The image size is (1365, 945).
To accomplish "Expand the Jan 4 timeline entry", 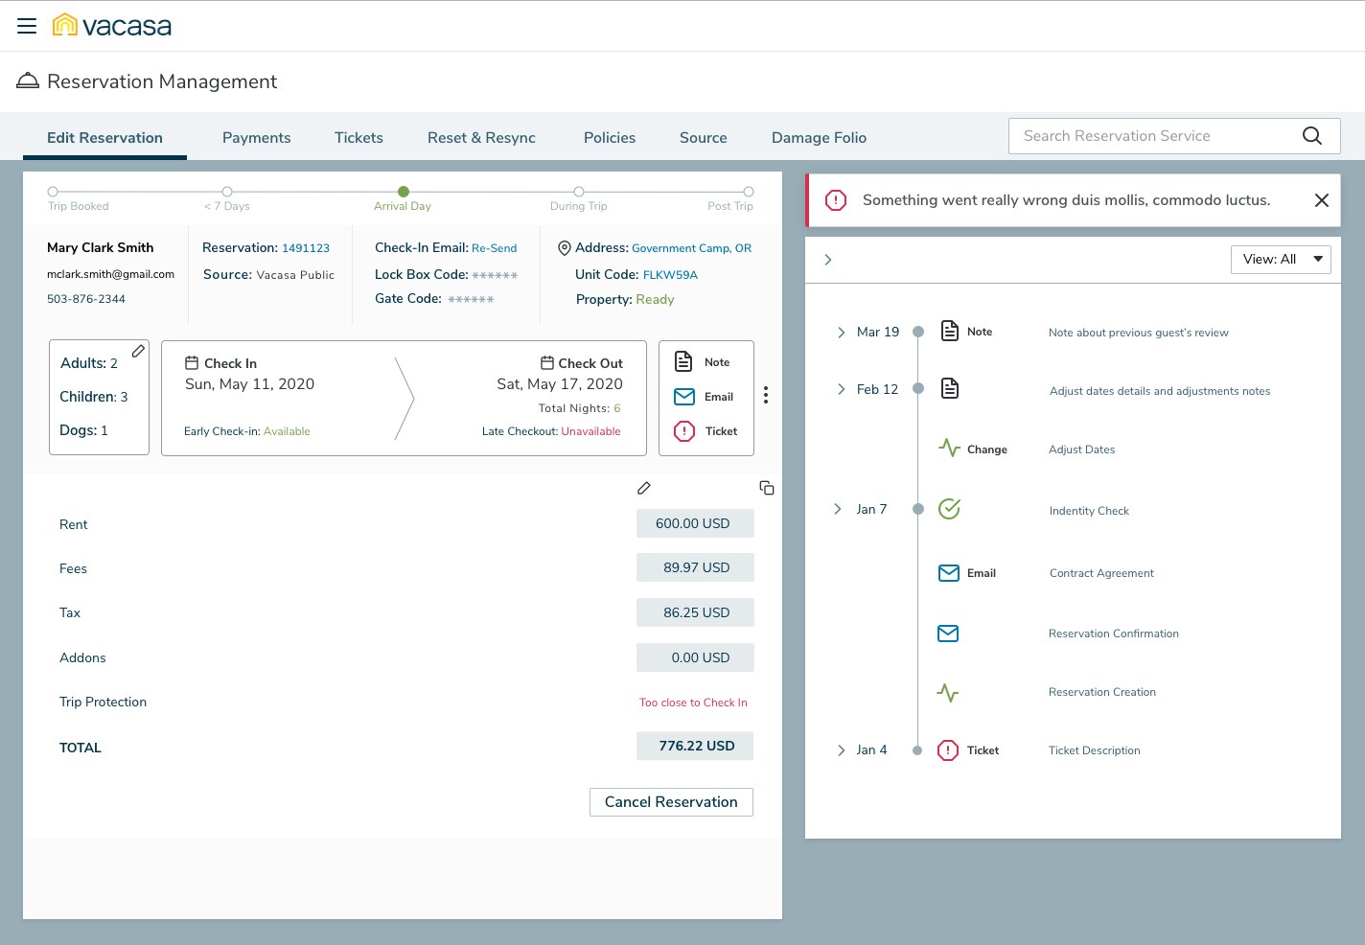I will 840,750.
